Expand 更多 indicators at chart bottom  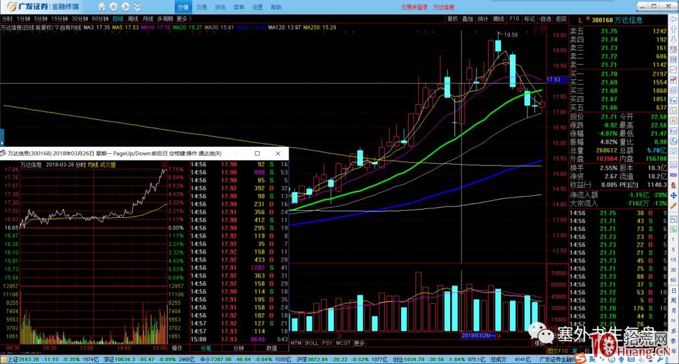click(x=360, y=343)
